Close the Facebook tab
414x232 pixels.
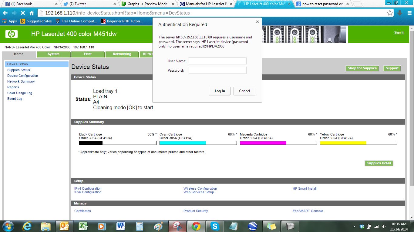(x=56, y=4)
